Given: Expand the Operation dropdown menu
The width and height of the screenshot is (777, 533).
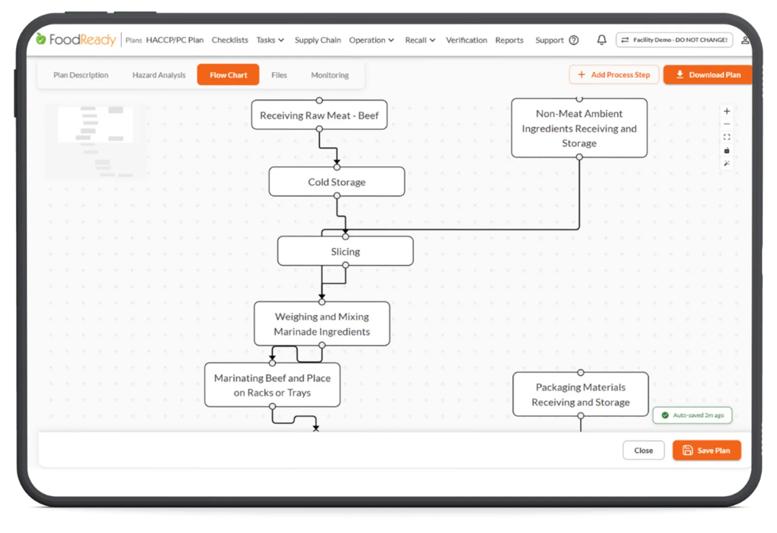Looking at the screenshot, I should pyautogui.click(x=372, y=40).
